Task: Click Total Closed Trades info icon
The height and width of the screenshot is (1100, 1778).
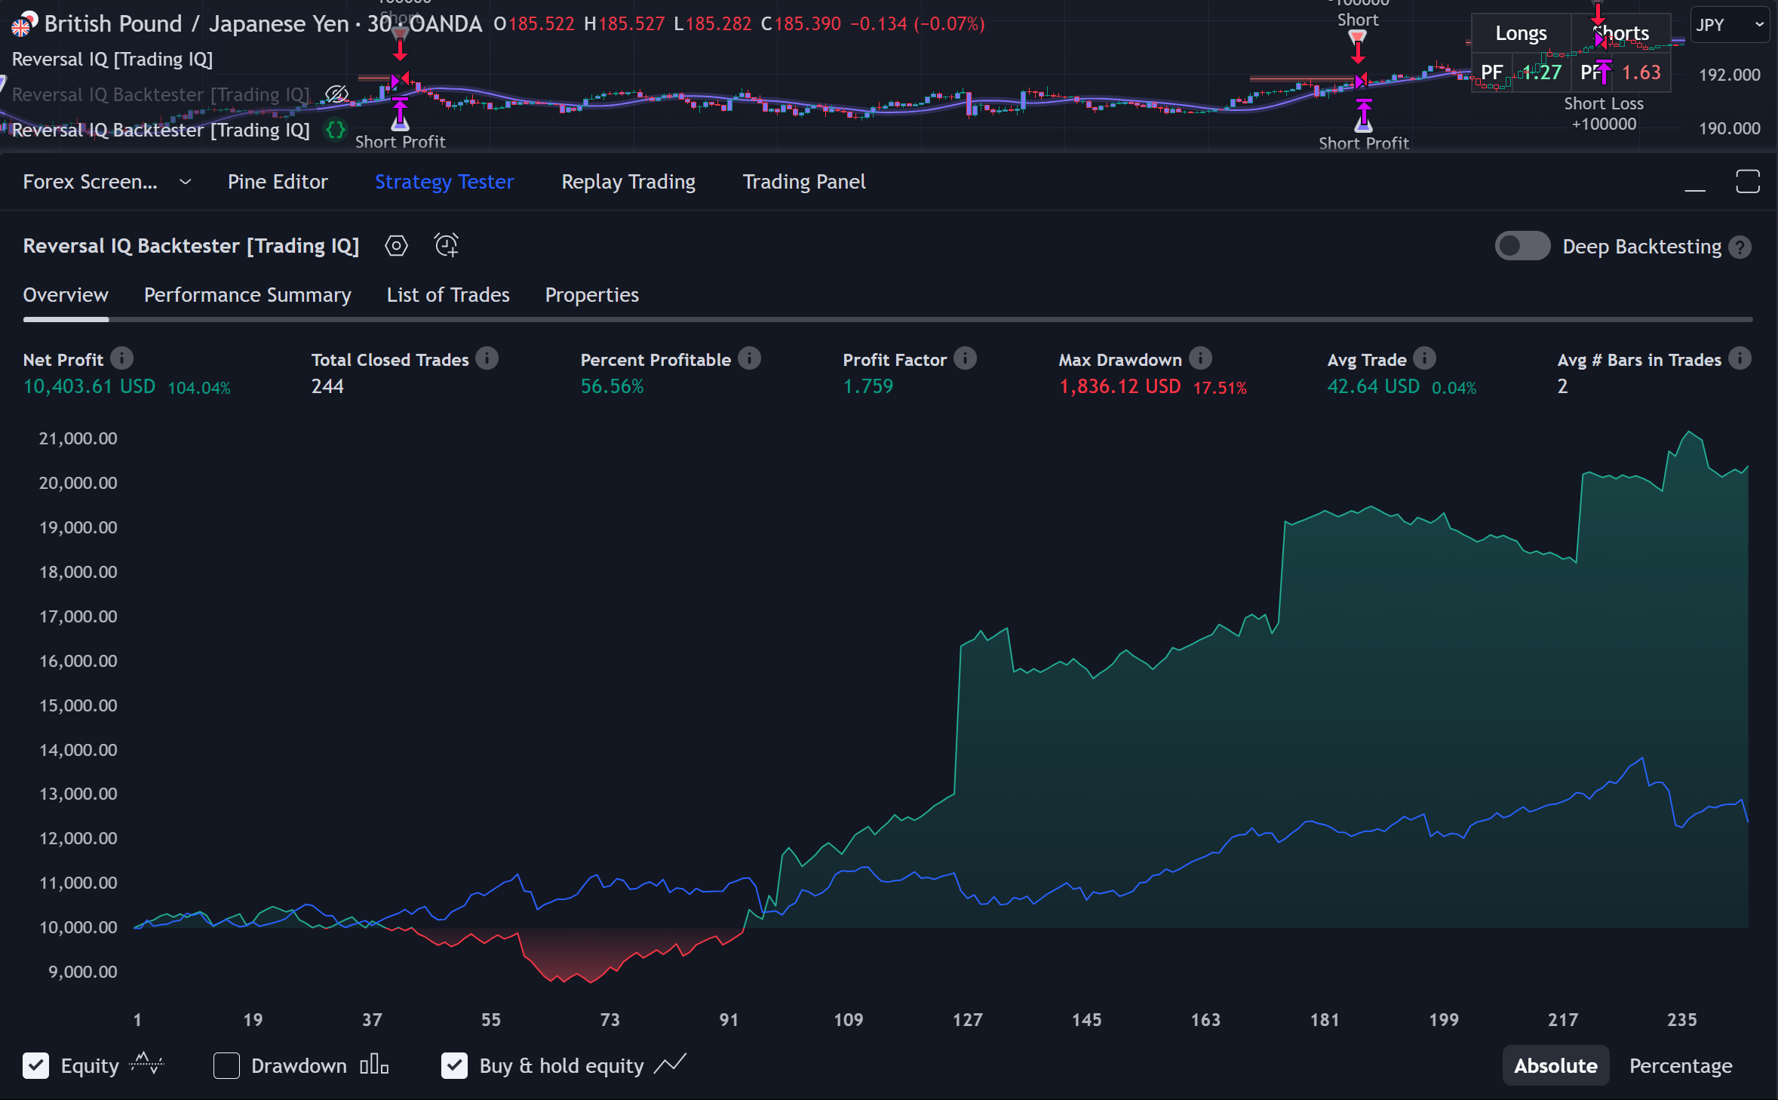Action: (487, 358)
